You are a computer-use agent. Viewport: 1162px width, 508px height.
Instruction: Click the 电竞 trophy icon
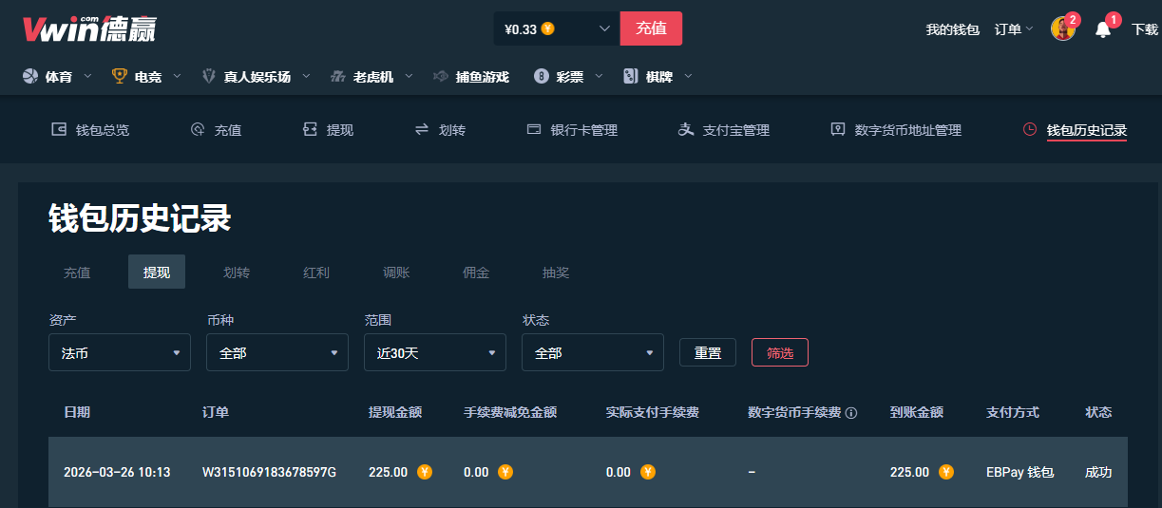pyautogui.click(x=120, y=76)
